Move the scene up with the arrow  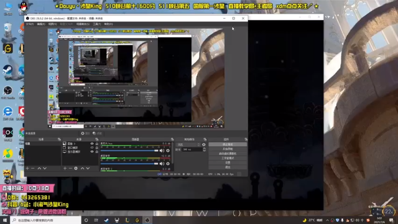point(39,169)
